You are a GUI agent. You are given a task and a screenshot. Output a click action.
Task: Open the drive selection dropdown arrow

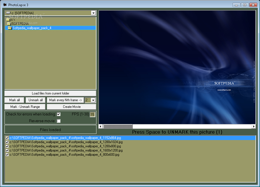pos(94,13)
